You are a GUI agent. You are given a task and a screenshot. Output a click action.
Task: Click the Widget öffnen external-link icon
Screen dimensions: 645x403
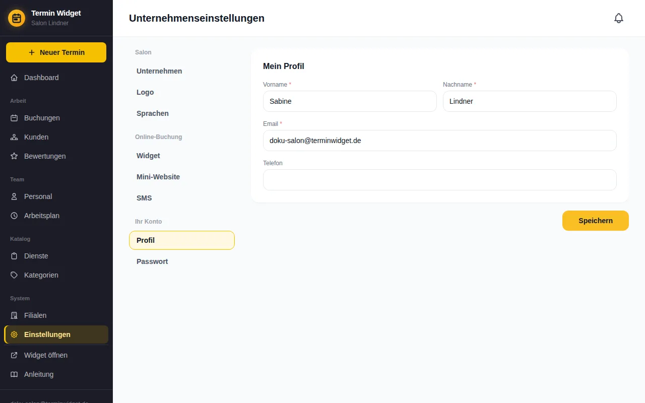tap(14, 355)
